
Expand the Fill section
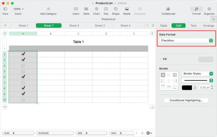pyautogui.click(x=160, y=59)
